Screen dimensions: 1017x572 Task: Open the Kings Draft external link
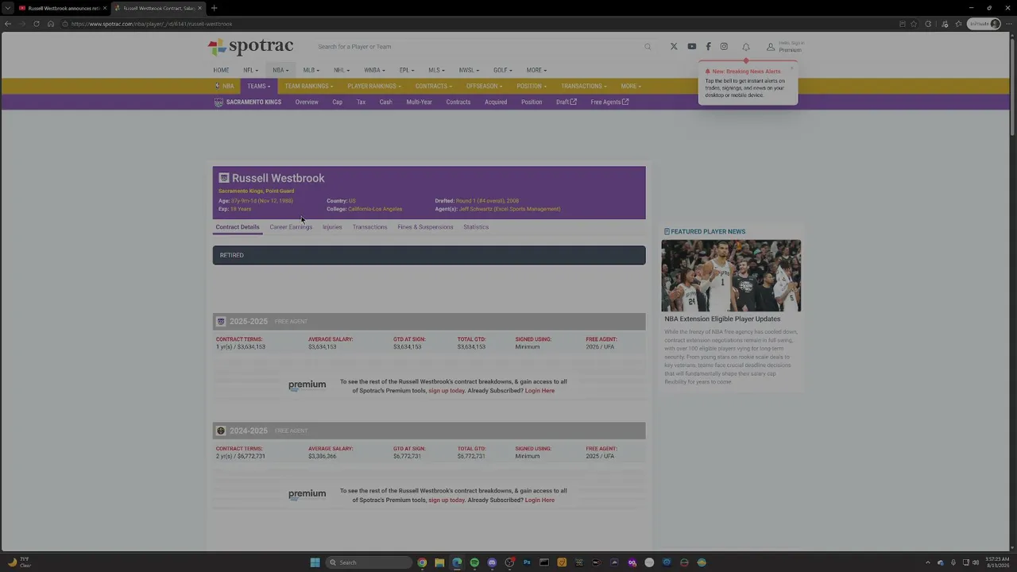(567, 102)
